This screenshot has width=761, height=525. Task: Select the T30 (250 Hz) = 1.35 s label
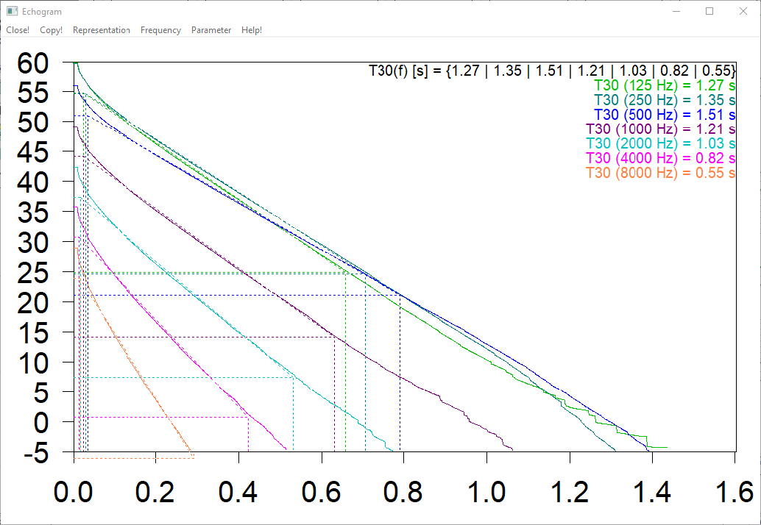click(x=665, y=100)
